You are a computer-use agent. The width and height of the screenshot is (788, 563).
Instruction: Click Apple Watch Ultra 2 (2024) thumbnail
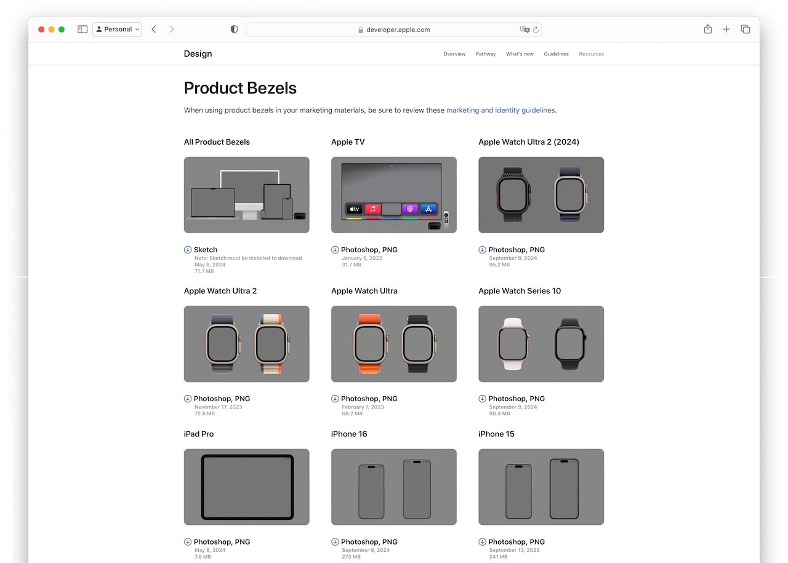point(541,195)
